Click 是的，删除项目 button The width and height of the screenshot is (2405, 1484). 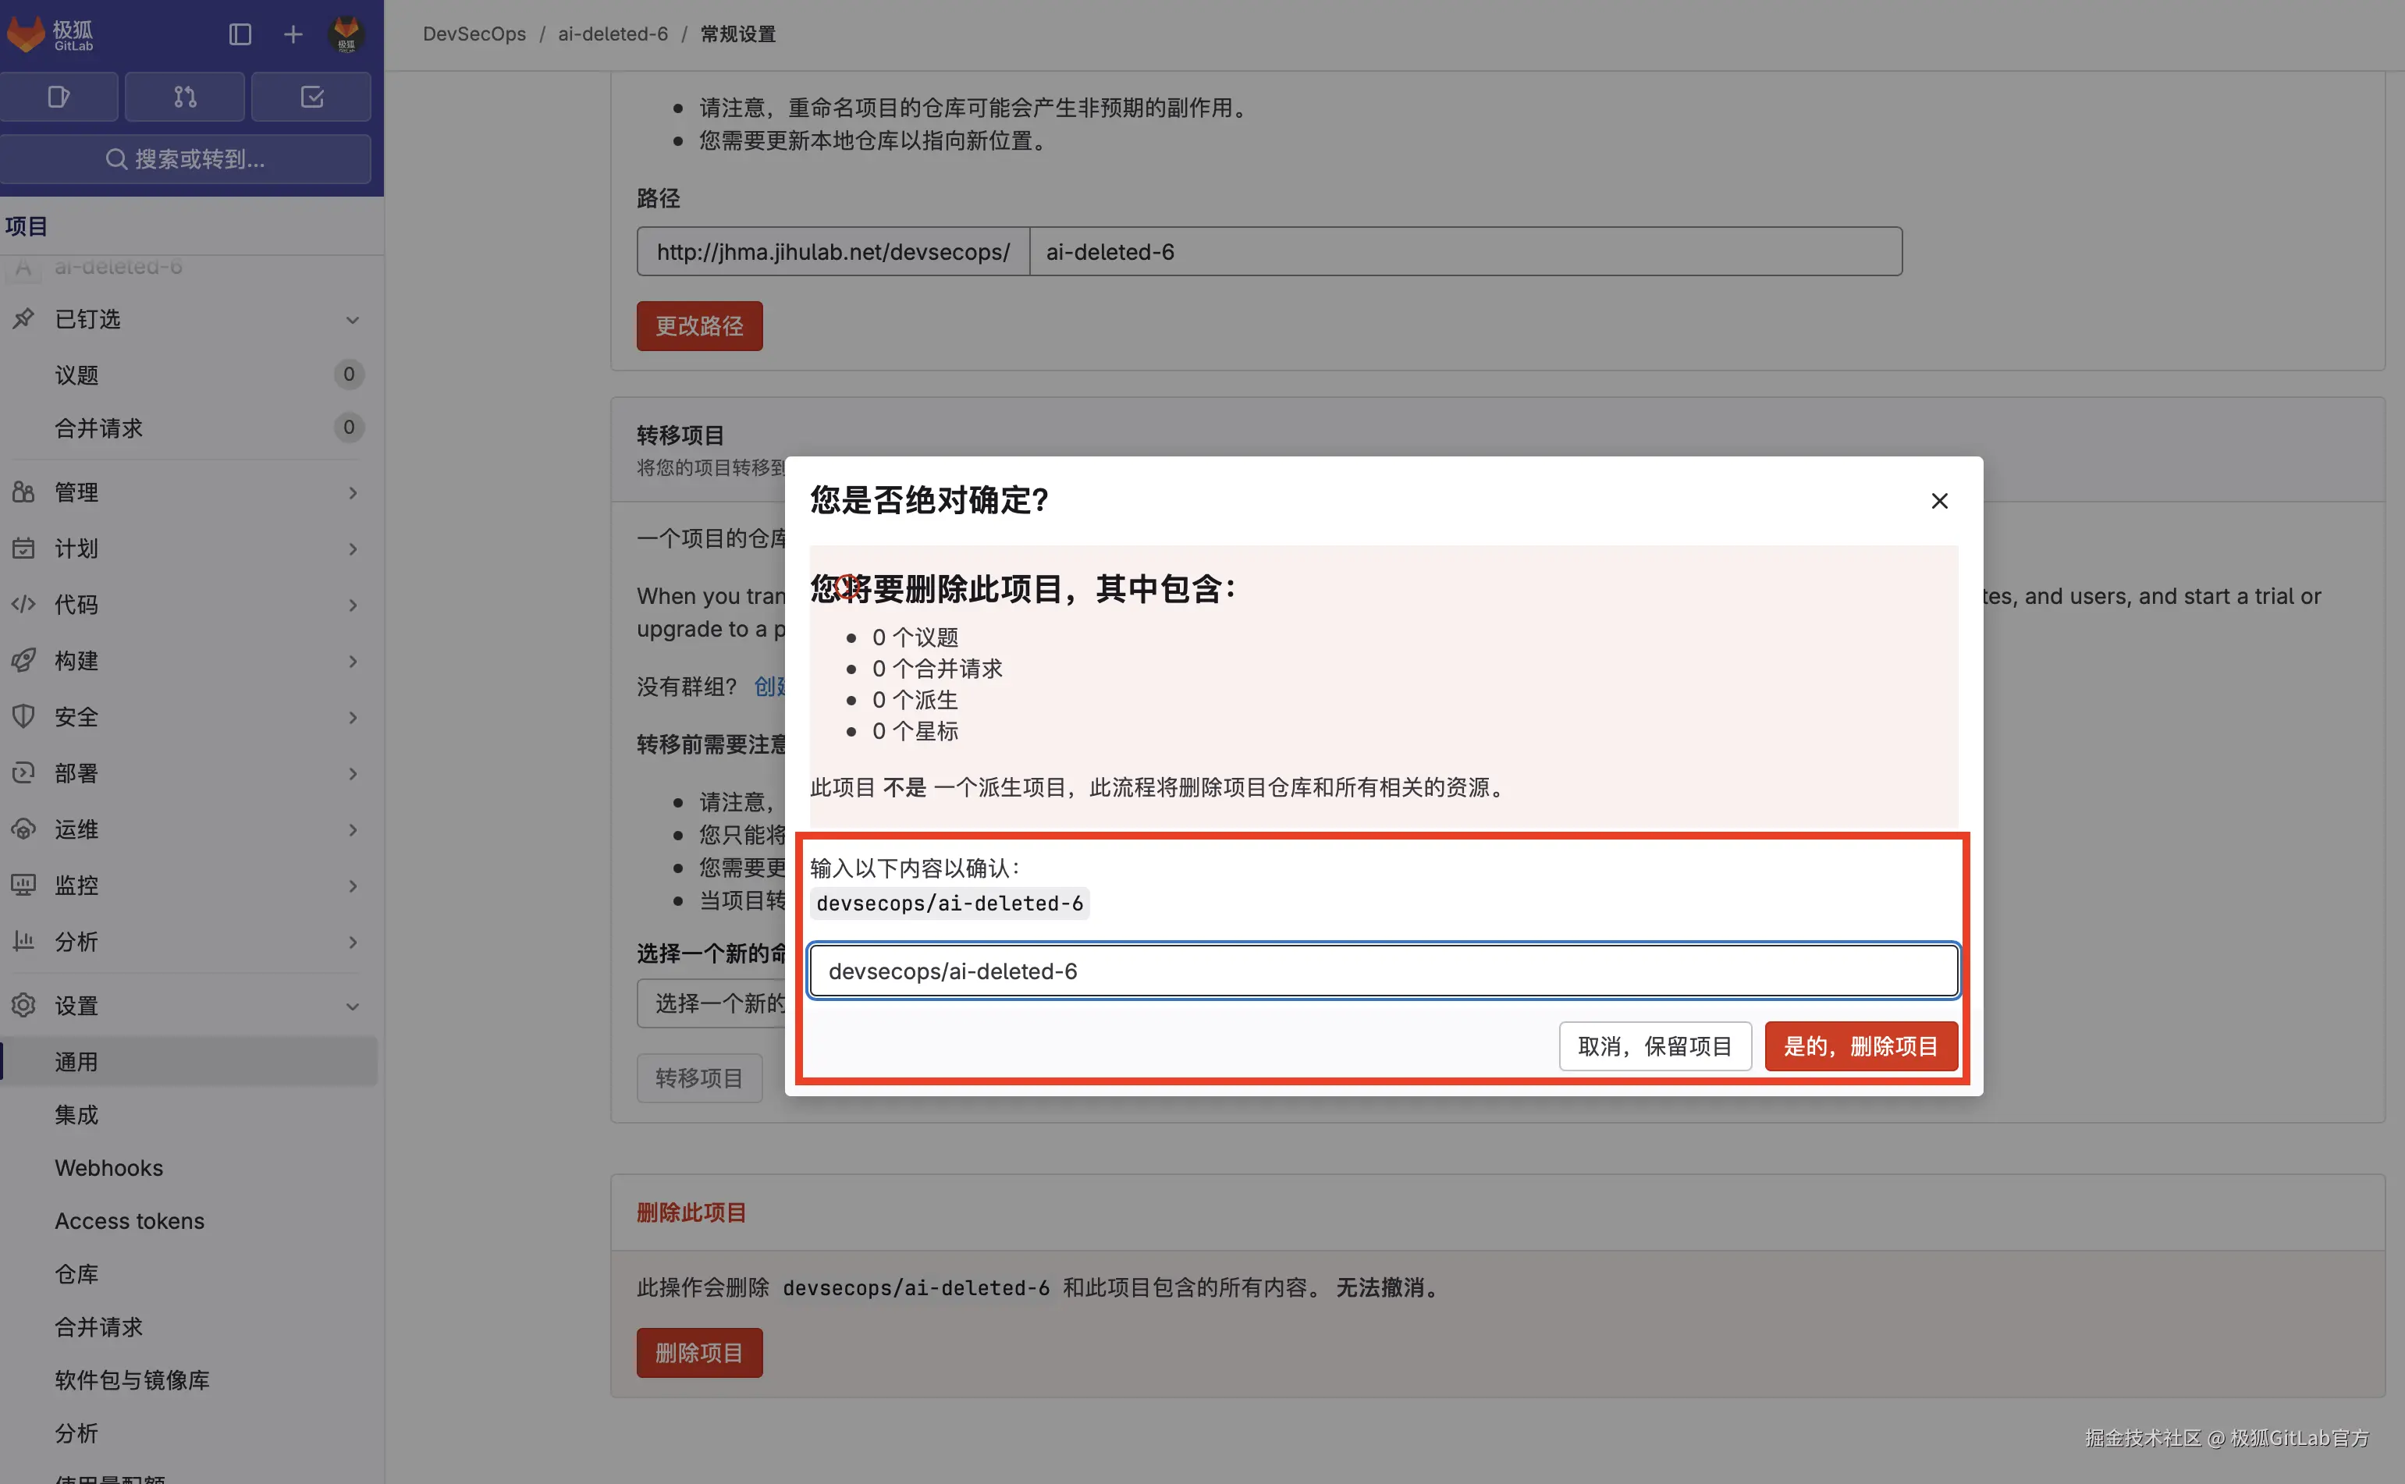point(1860,1046)
